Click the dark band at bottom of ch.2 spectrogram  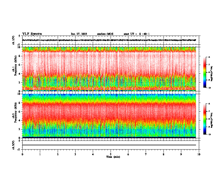tap(109, 137)
